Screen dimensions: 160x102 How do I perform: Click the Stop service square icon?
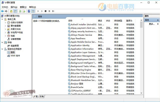point(45,11)
